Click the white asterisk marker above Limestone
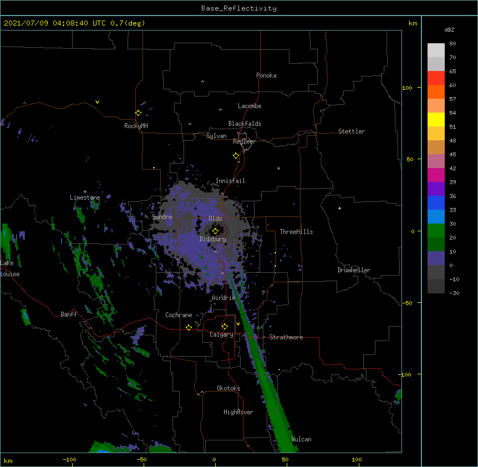Screen dimensions: 478x467 click(85, 192)
